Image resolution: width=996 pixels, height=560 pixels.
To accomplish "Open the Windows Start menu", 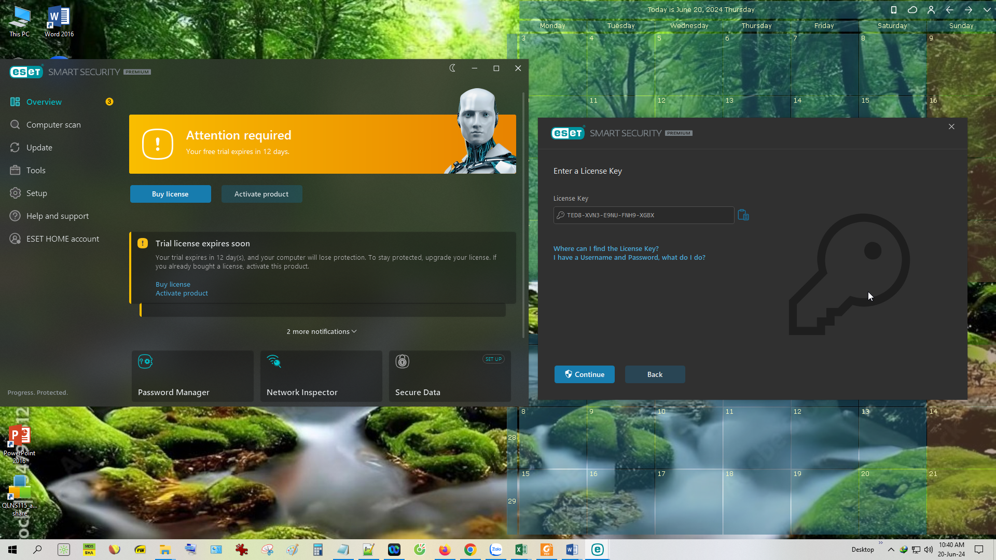I will 12,550.
